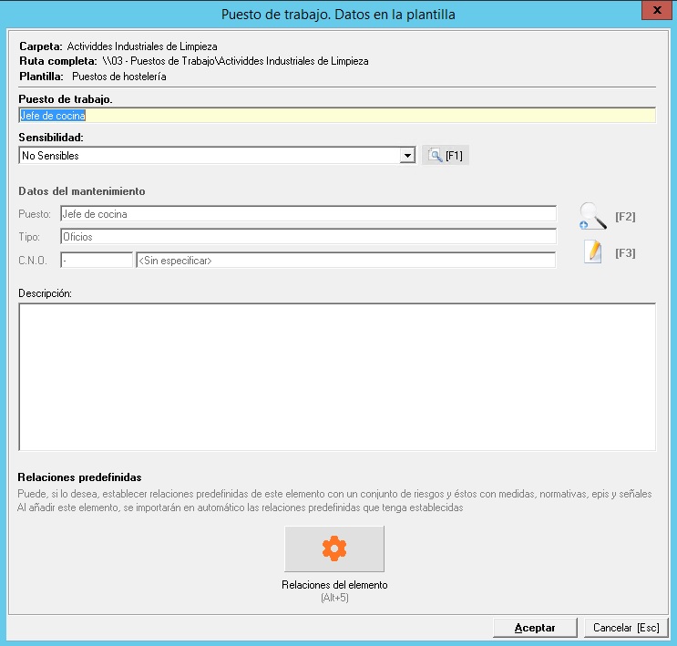Click the dialog title bar
This screenshot has width=677, height=646.
tap(338, 14)
